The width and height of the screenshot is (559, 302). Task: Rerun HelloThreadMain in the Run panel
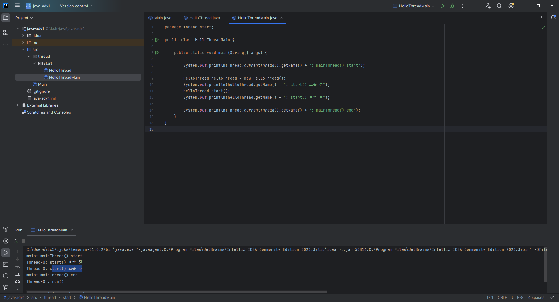coord(16,241)
